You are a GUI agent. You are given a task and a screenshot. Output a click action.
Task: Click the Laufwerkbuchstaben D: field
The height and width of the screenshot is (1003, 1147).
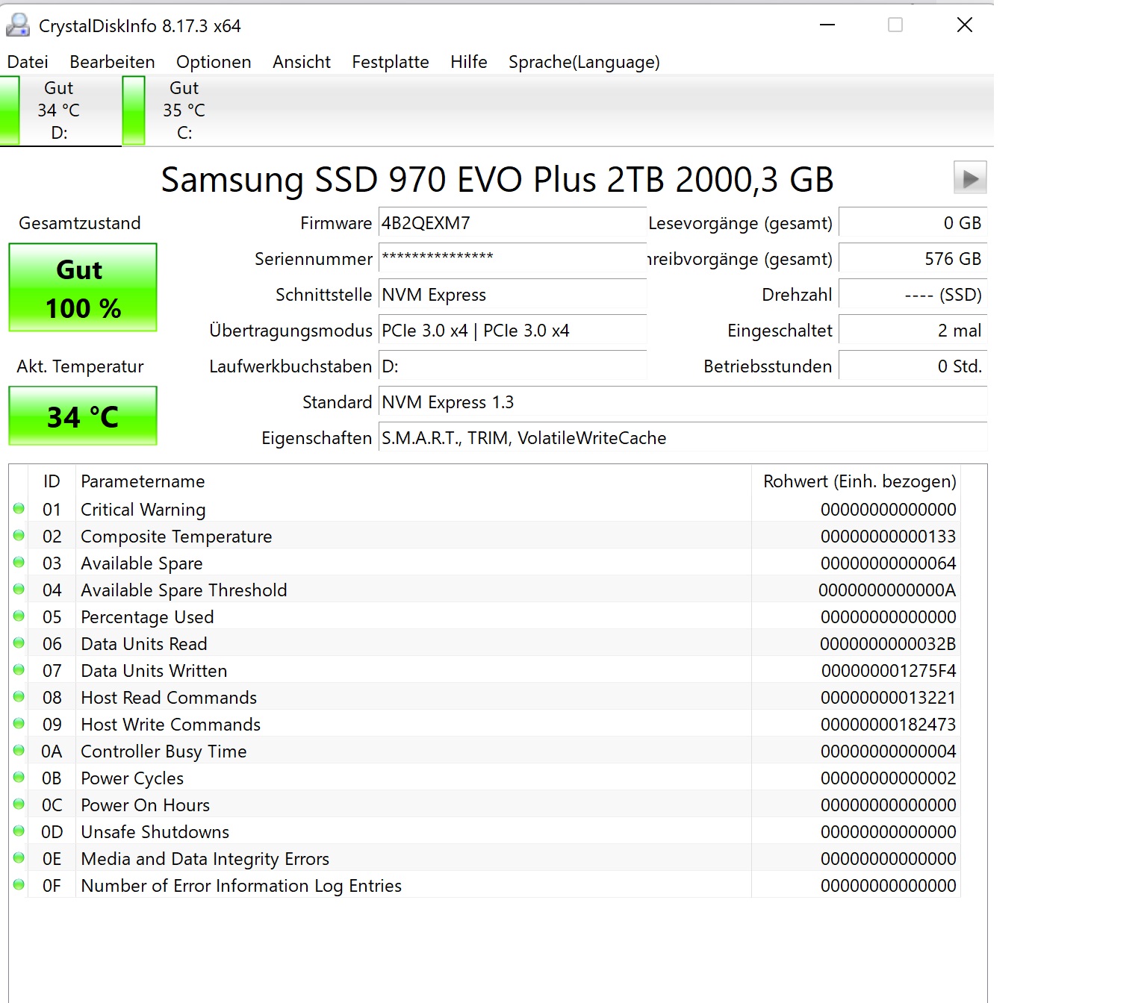512,366
